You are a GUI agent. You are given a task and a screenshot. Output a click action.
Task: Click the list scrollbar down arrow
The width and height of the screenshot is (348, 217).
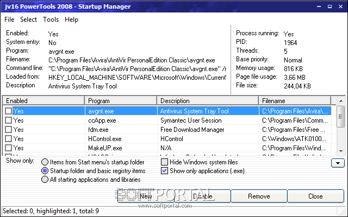point(341,151)
